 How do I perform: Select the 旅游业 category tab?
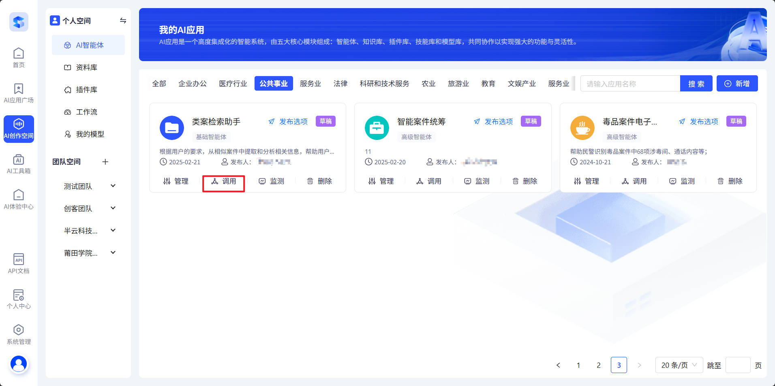[458, 83]
